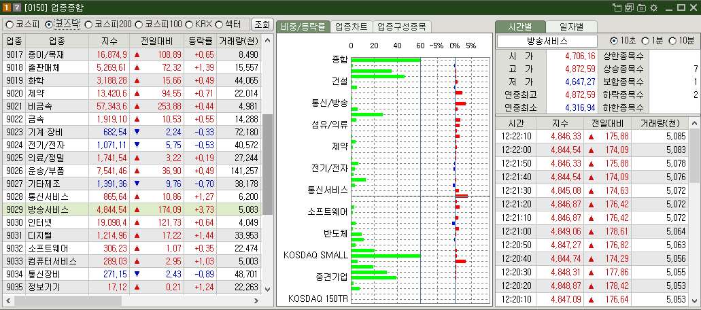Open help with the question mark icon

tap(17, 7)
